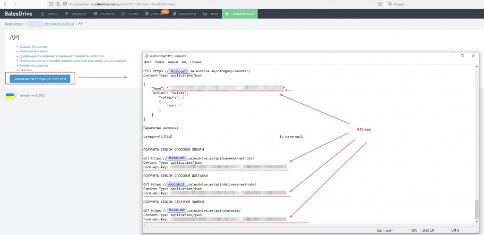Click the Notepad vertical scrollbar thumb
The image size is (484, 235).
coord(476,209)
